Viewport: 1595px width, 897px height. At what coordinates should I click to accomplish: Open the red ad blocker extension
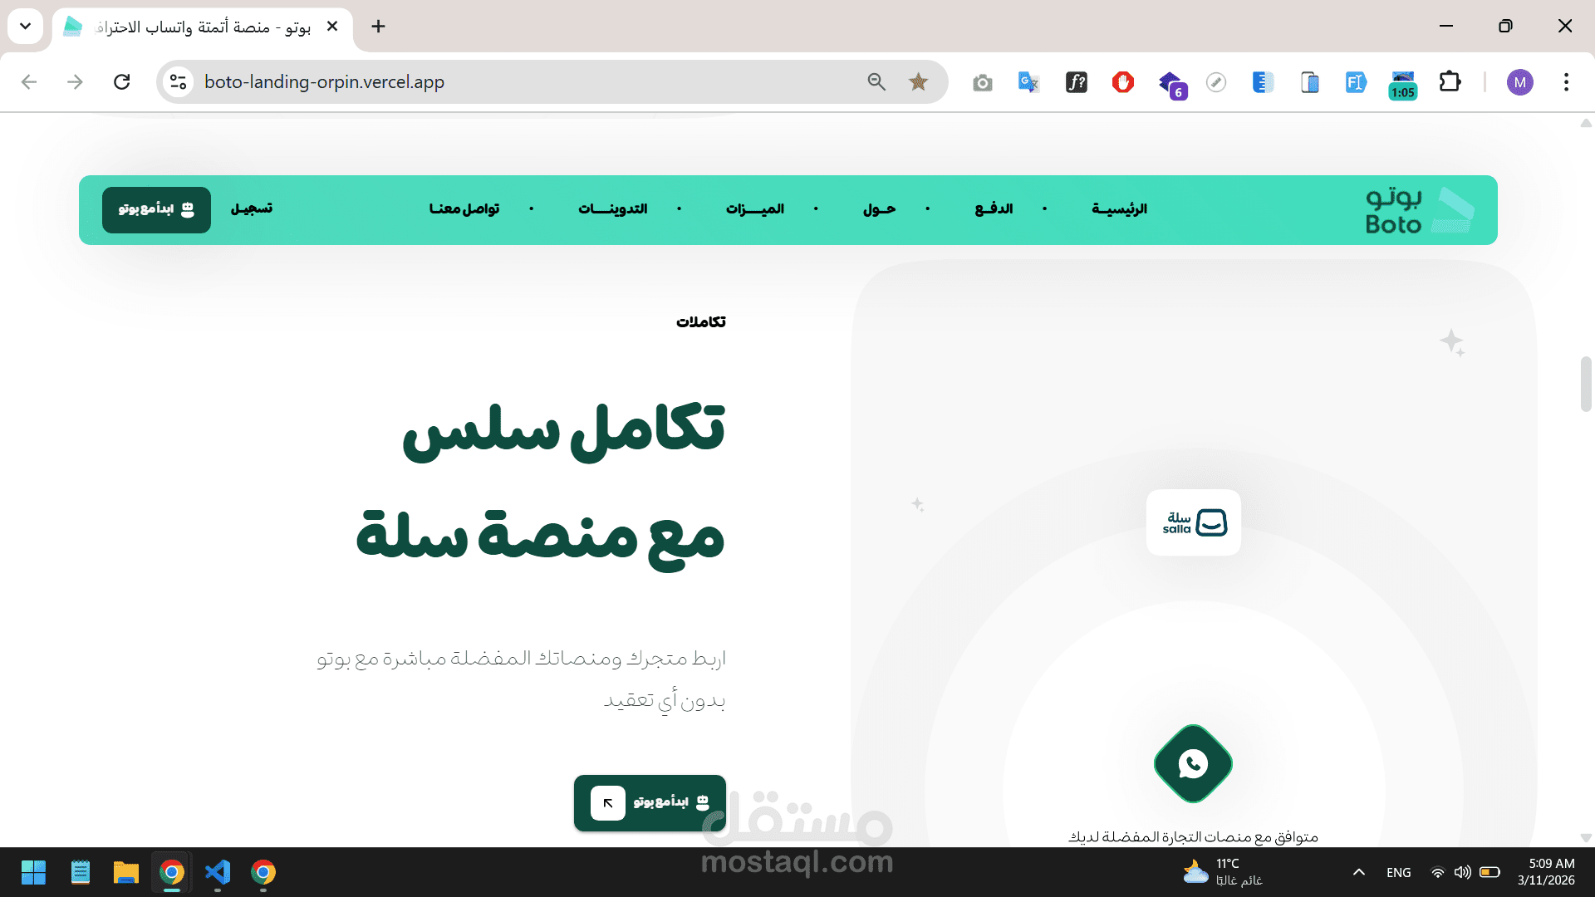(1122, 81)
